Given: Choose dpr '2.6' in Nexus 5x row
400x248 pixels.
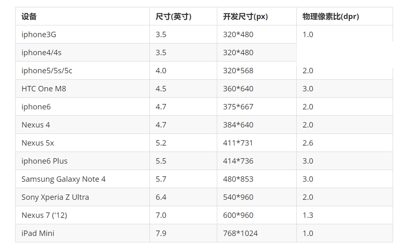Looking at the screenshot, I should 308,143.
